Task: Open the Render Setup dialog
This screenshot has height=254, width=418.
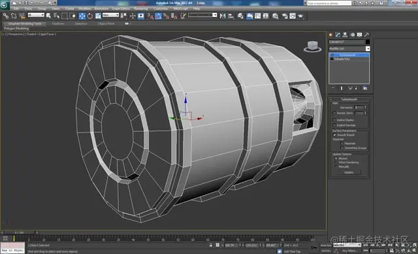Action: pyautogui.click(x=285, y=16)
